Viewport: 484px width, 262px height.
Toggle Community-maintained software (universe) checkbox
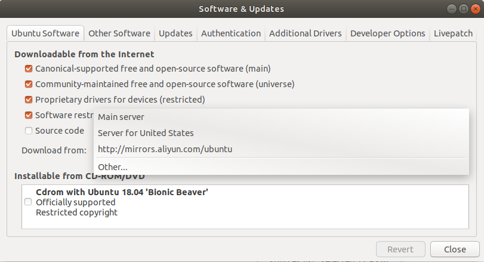pos(29,84)
